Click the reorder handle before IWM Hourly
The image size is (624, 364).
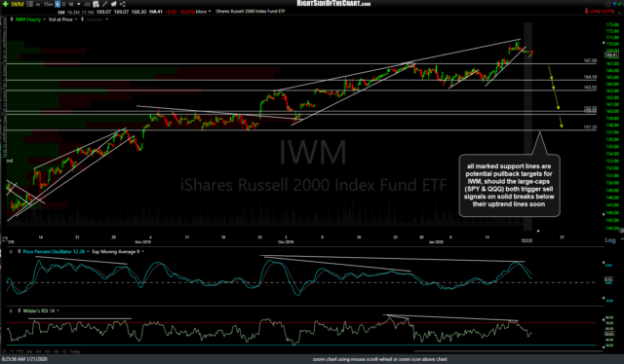12,19
